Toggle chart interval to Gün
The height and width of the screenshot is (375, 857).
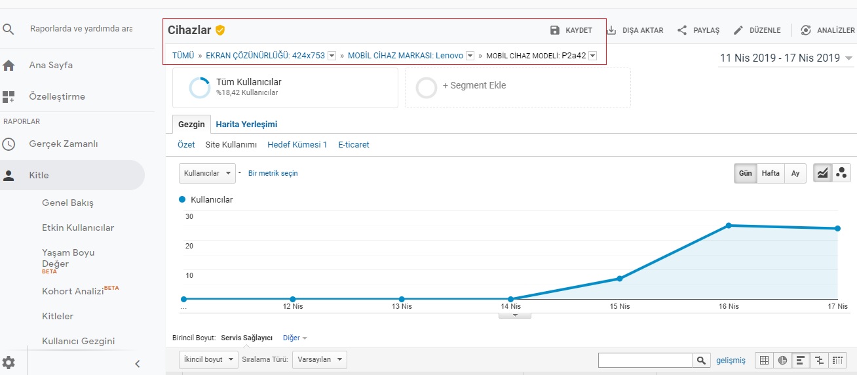click(x=746, y=173)
